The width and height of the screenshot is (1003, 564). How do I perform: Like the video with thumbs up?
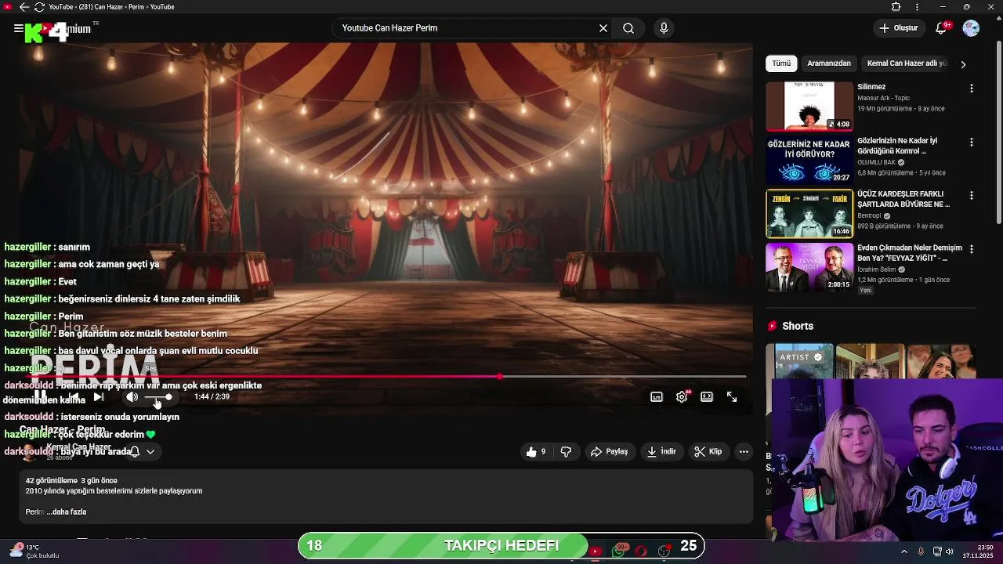[536, 452]
